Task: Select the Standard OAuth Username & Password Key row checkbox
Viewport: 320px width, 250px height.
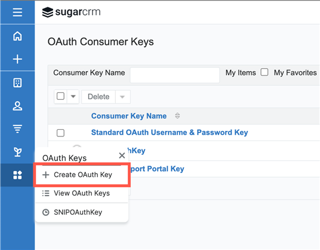Action: 60,133
